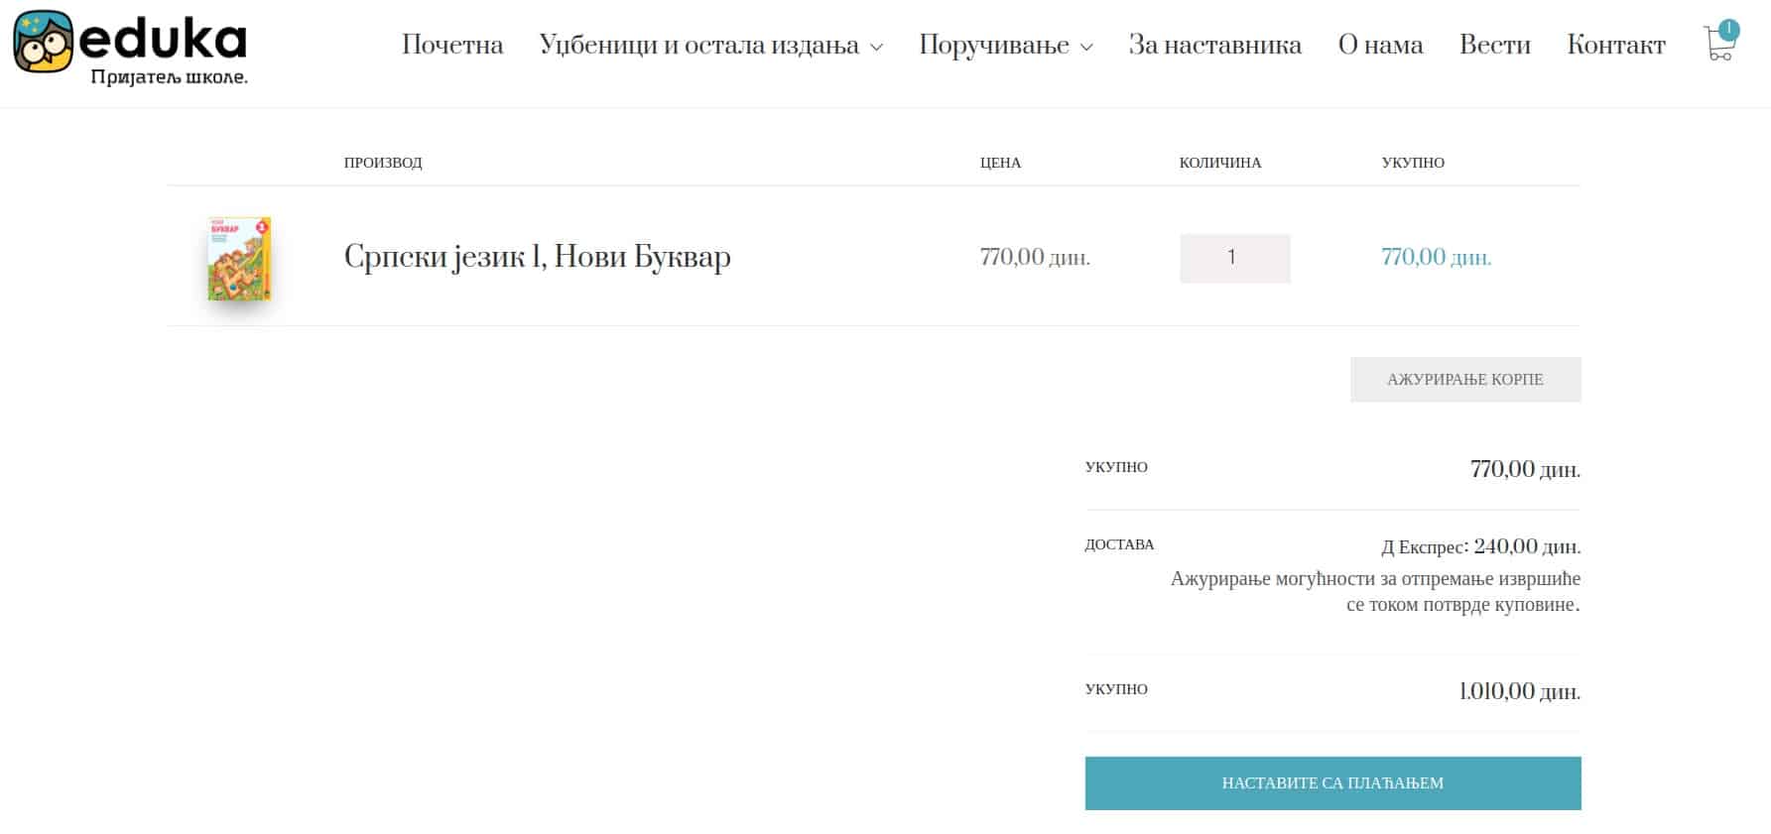Click the Eduka owl logo
Screen dimensions: 1771x834
coord(44,42)
